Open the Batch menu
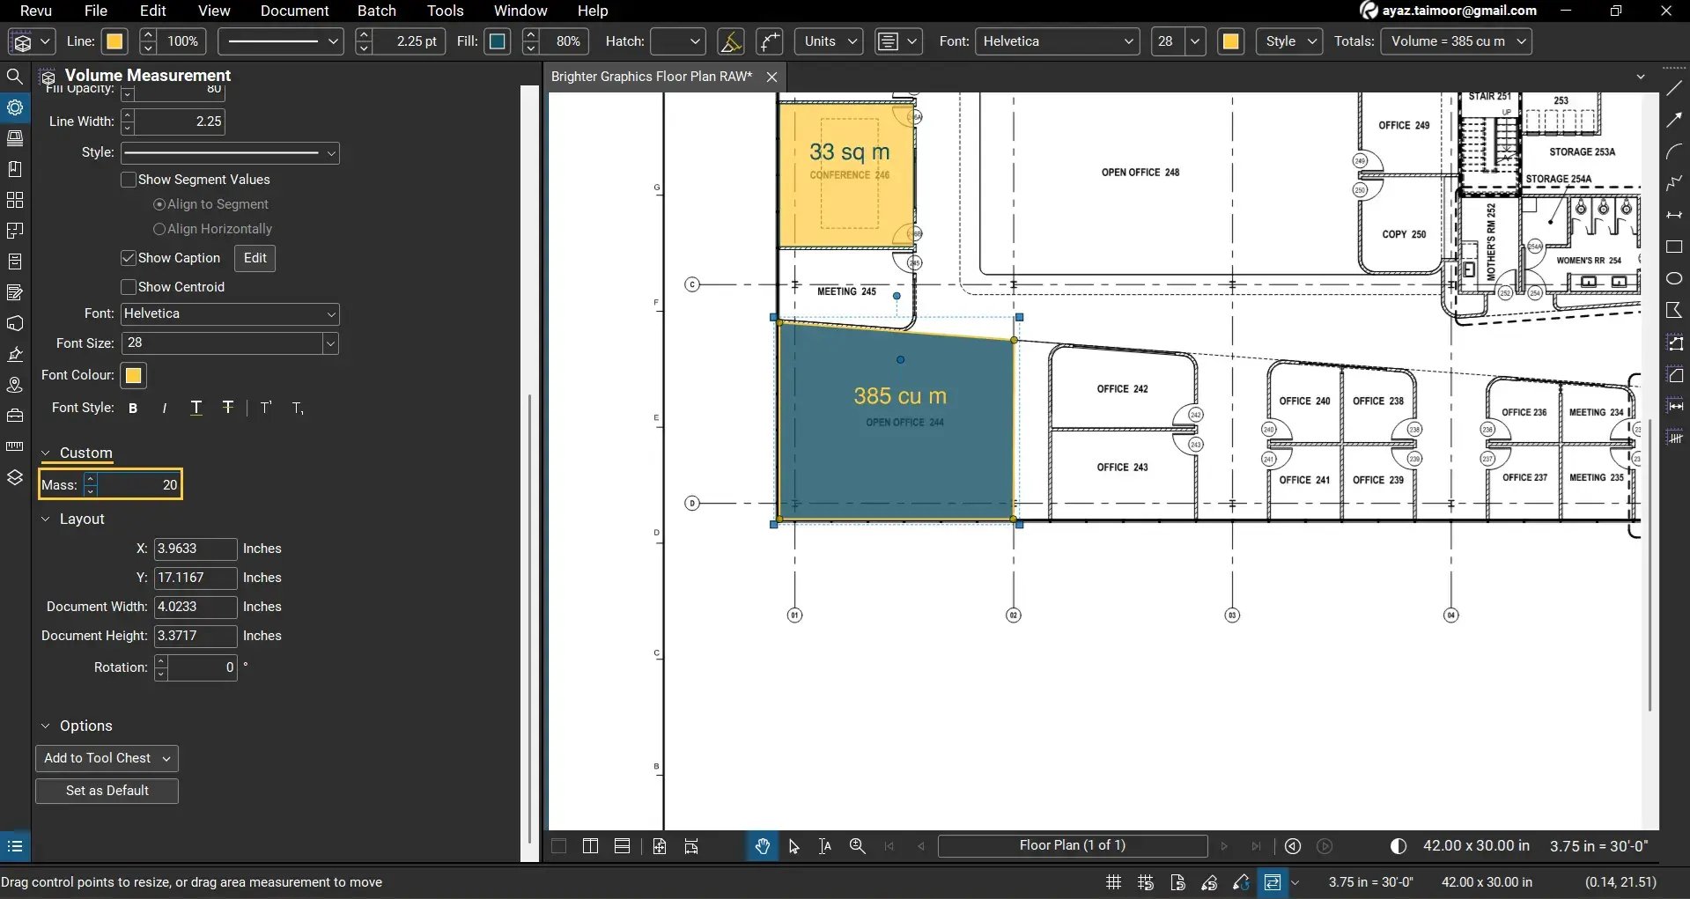 click(376, 11)
